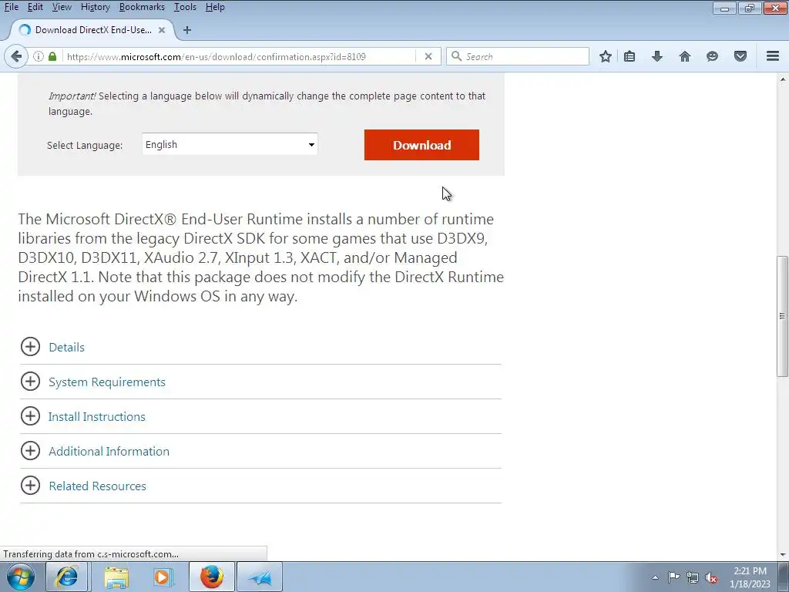This screenshot has width=789, height=592.
Task: Show your bookmarks list icon
Action: [630, 56]
